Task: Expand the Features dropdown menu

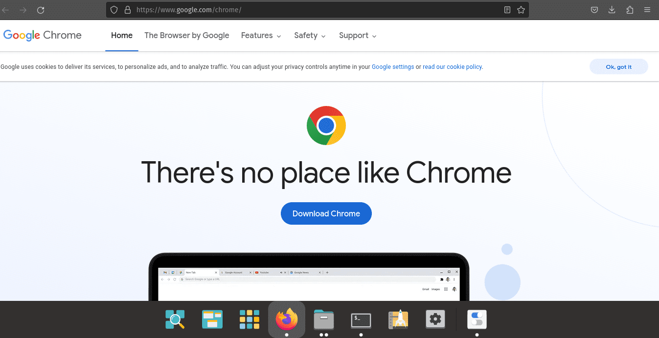Action: click(x=261, y=35)
